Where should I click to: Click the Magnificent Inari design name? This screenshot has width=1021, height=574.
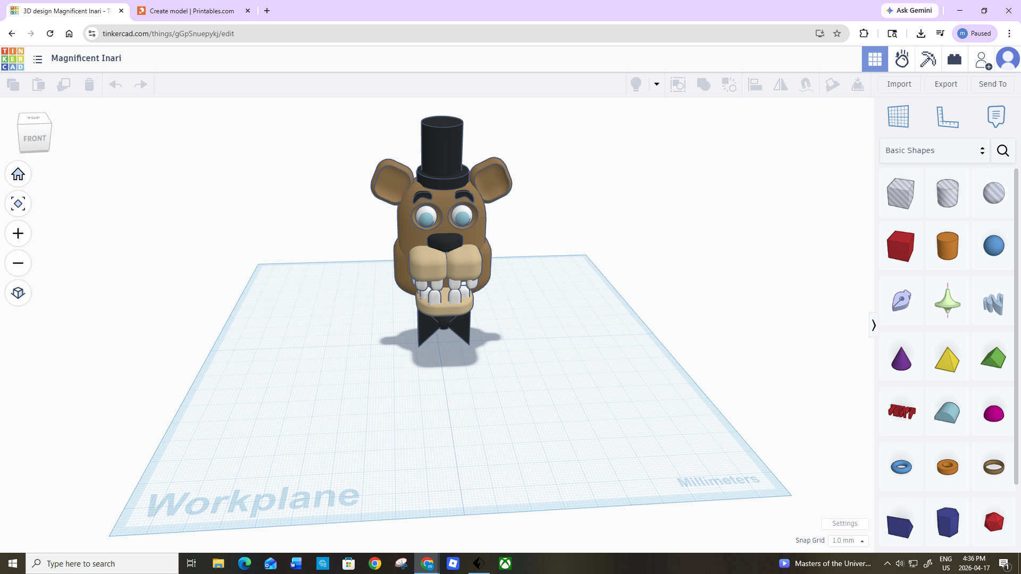[86, 58]
